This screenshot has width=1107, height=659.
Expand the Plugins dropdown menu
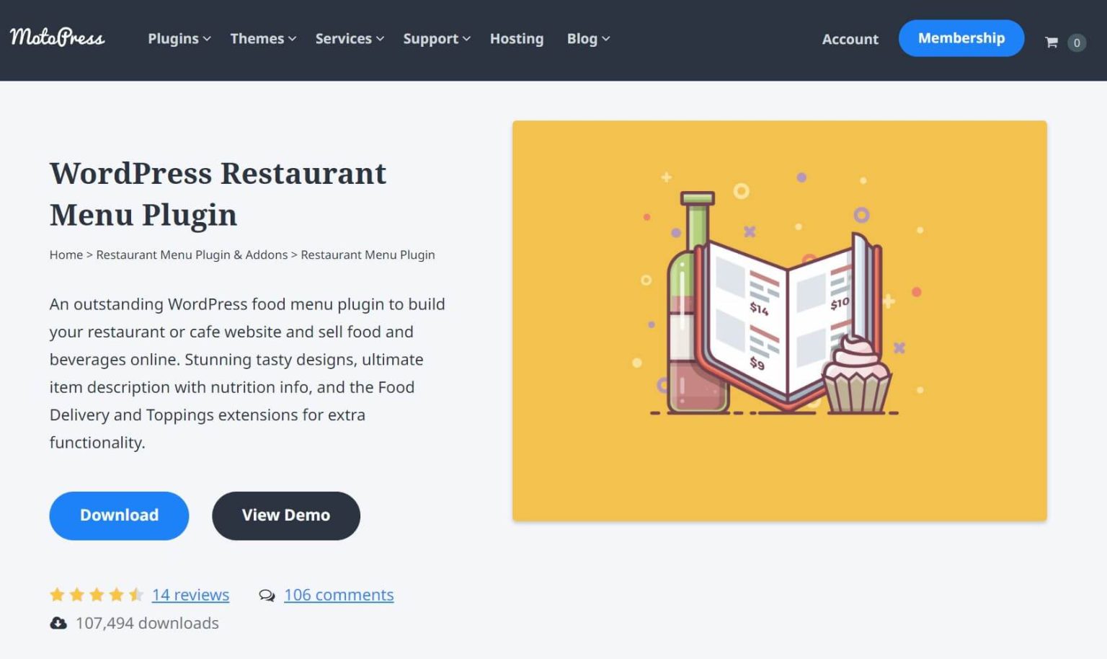pyautogui.click(x=178, y=39)
